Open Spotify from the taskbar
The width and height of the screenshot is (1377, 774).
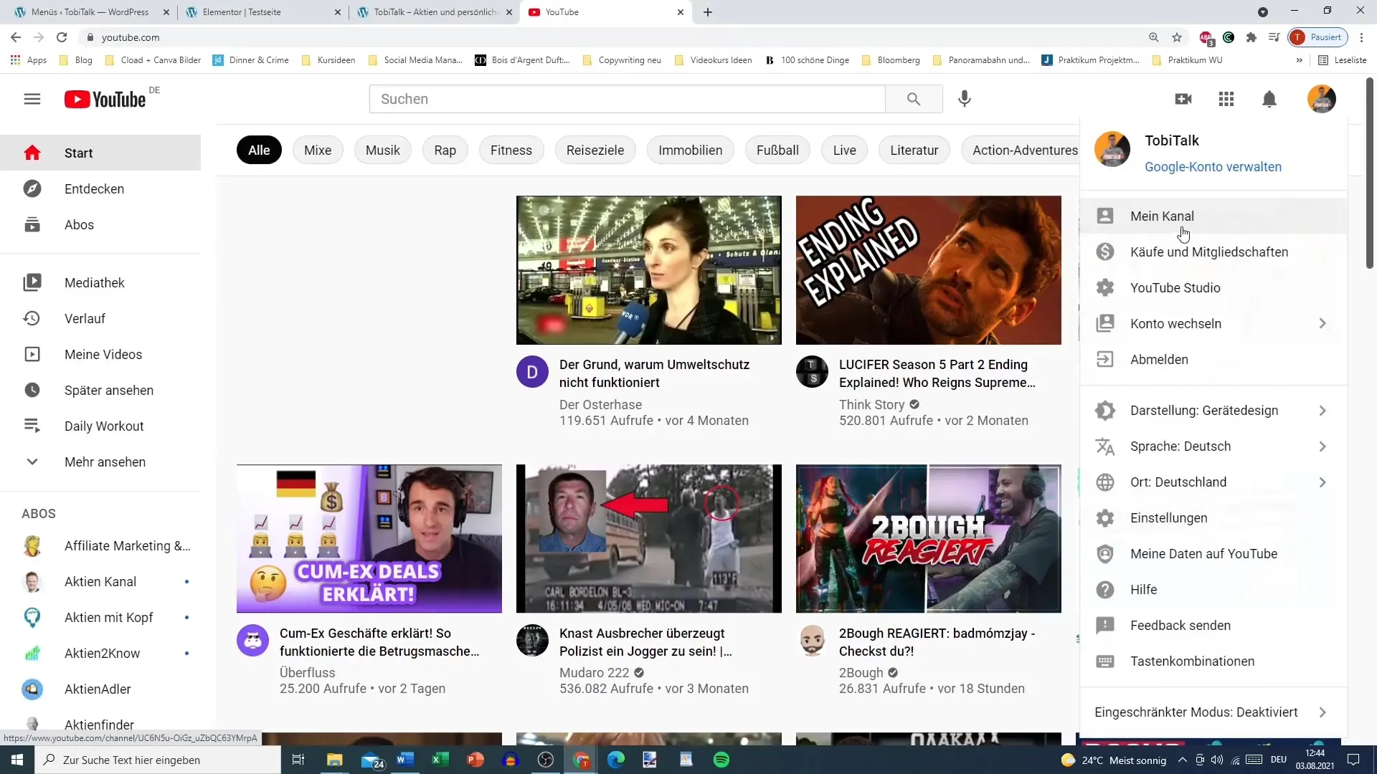(x=721, y=760)
